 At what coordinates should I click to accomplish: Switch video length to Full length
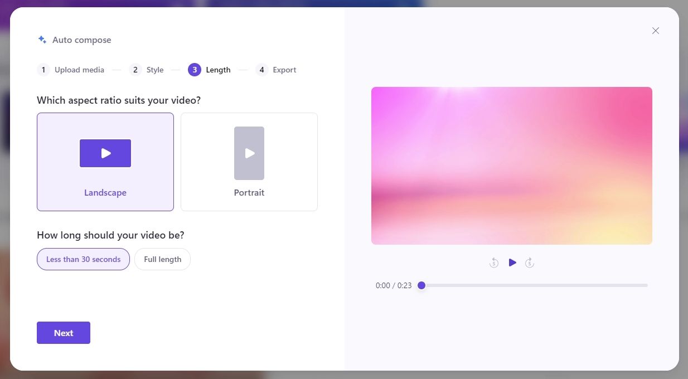(162, 259)
